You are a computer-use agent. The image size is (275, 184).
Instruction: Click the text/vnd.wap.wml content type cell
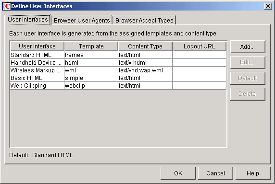pos(145,70)
